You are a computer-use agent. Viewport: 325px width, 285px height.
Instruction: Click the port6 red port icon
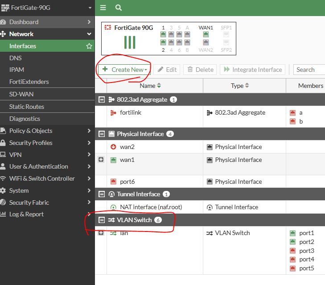click(x=113, y=182)
